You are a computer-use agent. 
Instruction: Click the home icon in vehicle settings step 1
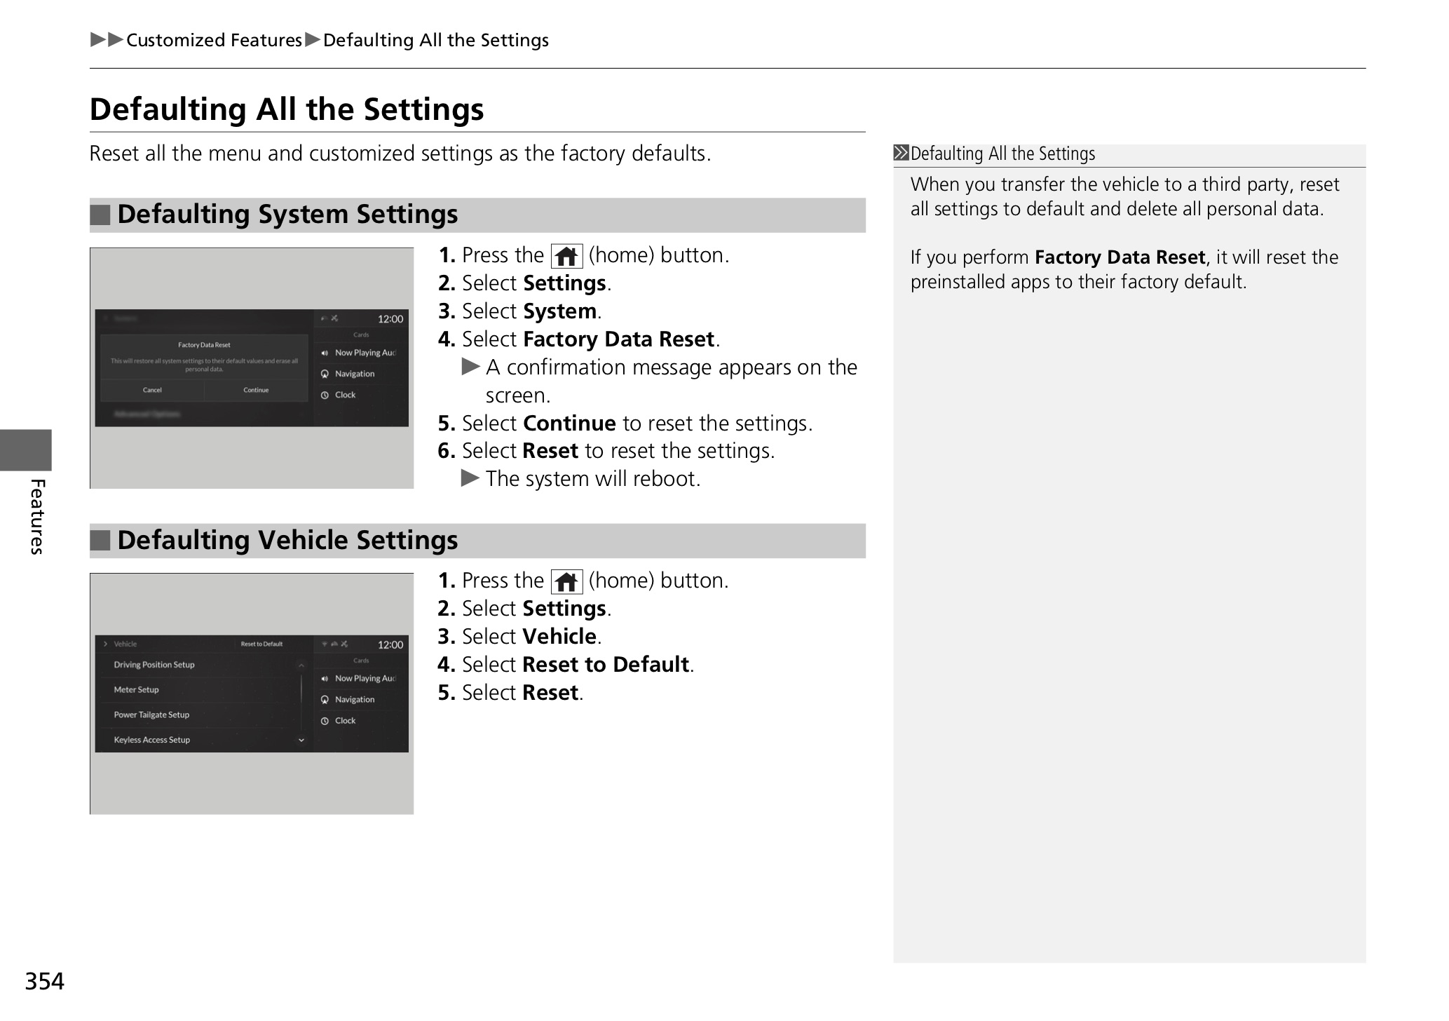click(x=566, y=582)
